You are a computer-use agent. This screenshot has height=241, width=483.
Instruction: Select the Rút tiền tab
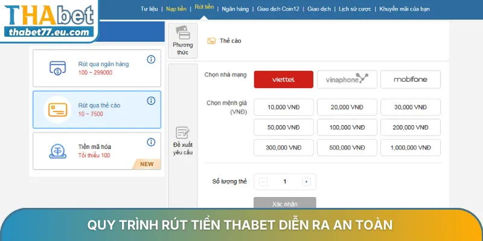204,7
